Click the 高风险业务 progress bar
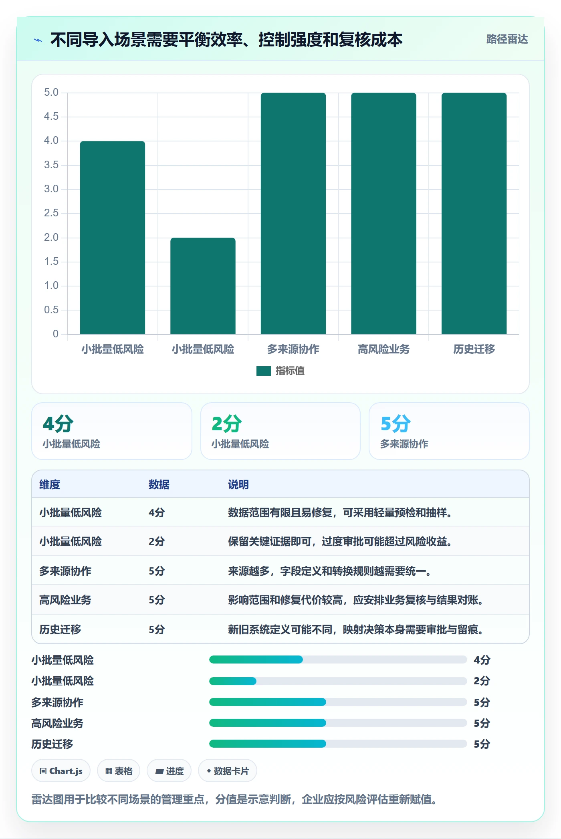This screenshot has width=561, height=839. [338, 723]
